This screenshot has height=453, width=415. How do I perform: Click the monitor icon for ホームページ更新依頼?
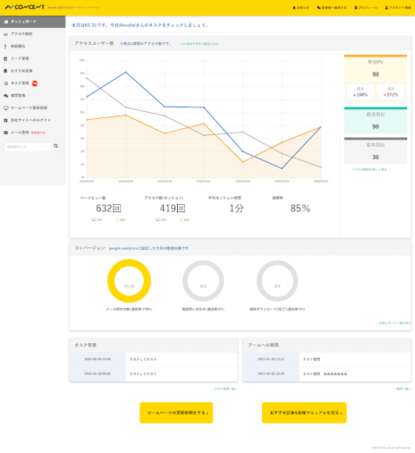pyautogui.click(x=6, y=108)
